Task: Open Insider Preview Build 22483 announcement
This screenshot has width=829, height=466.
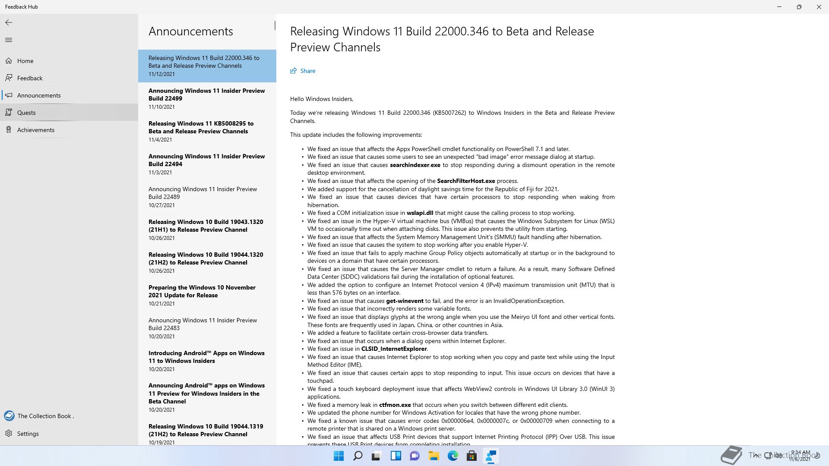Action: point(207,328)
